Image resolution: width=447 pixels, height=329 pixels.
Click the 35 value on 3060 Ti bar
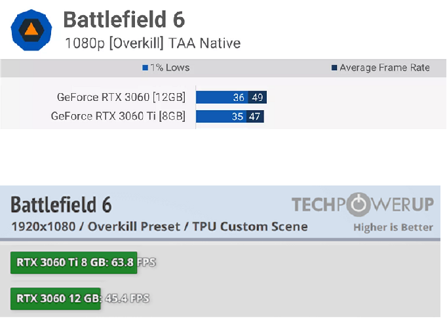[237, 117]
